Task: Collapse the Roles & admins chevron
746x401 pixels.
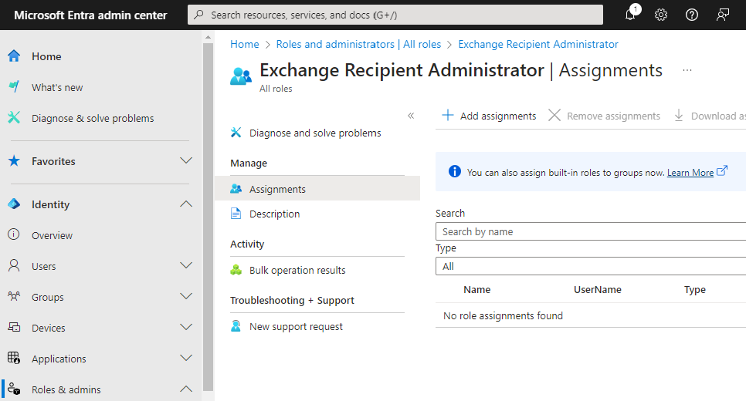Action: (x=186, y=389)
